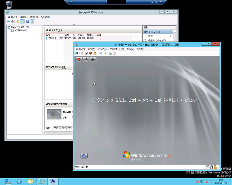
Task: Switch to ネットワーク tab in details pane
Action: pyautogui.click(x=66, y=128)
